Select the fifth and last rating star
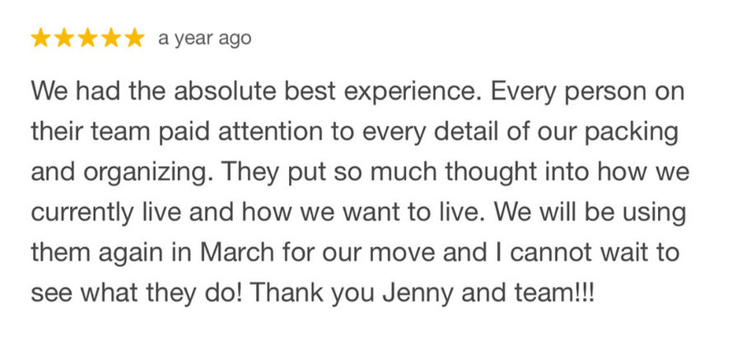The width and height of the screenshot is (747, 345). (133, 38)
